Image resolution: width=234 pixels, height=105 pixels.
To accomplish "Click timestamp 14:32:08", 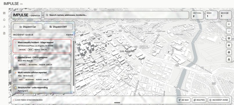I will (x=42, y=65).
